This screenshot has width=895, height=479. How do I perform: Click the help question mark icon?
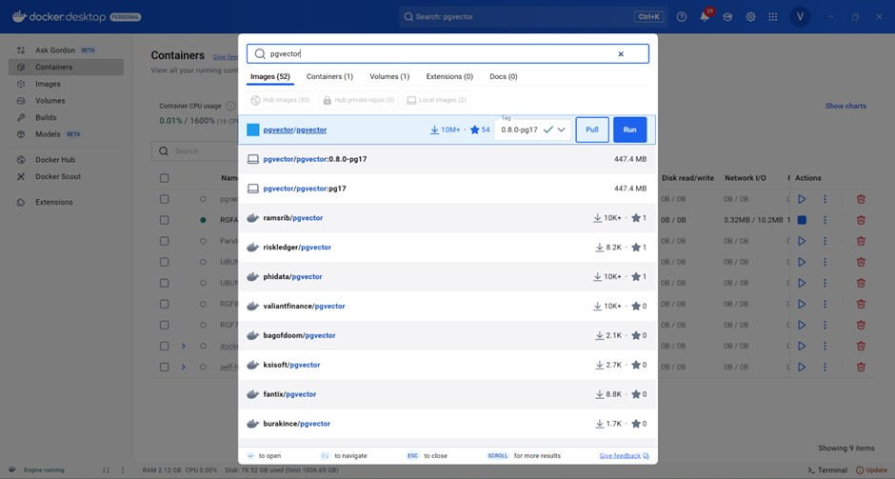coord(682,17)
